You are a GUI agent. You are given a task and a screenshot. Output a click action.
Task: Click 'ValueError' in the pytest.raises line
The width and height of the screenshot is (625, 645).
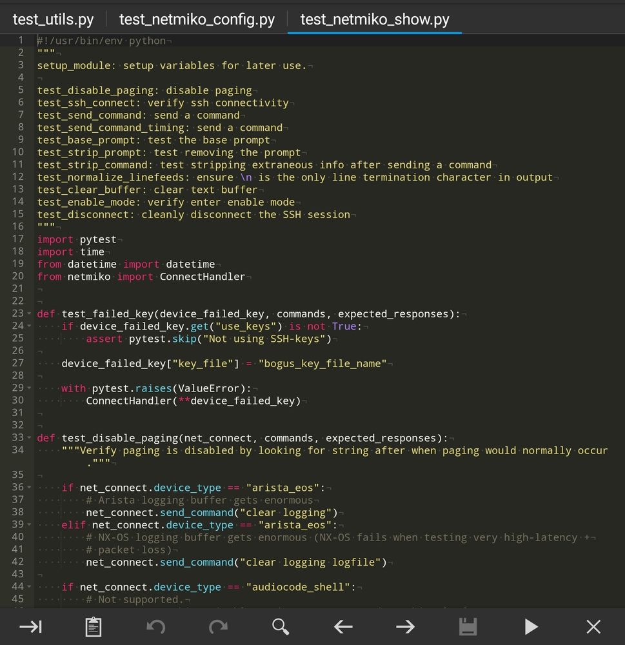(x=209, y=388)
